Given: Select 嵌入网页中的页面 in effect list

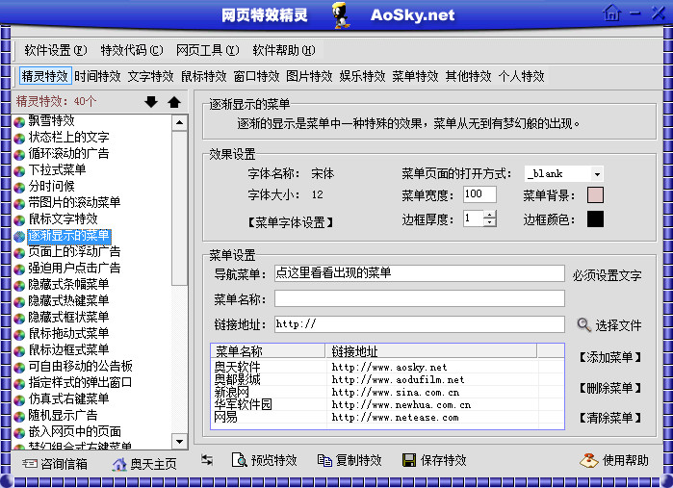Looking at the screenshot, I should (x=75, y=431).
